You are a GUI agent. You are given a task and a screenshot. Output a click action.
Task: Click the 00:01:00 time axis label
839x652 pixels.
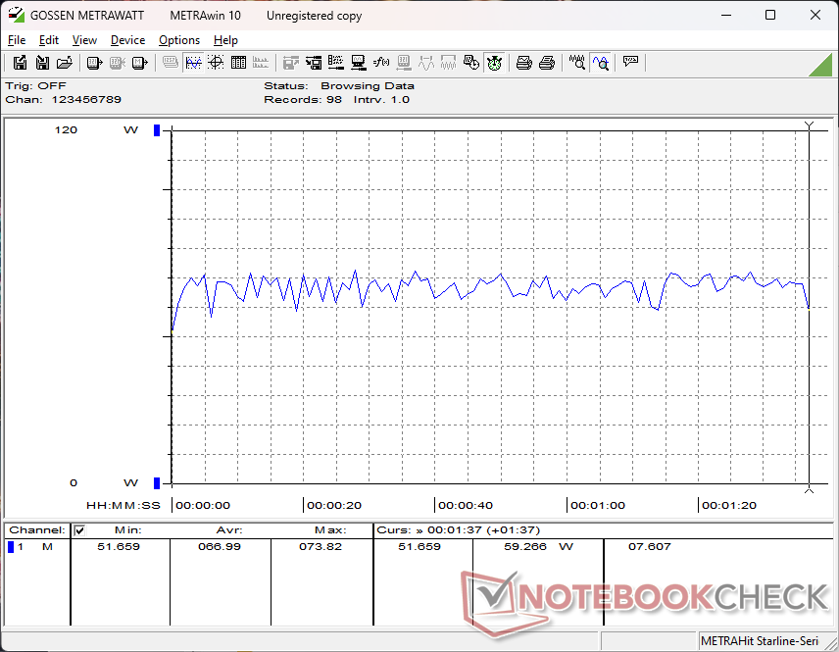pos(598,505)
